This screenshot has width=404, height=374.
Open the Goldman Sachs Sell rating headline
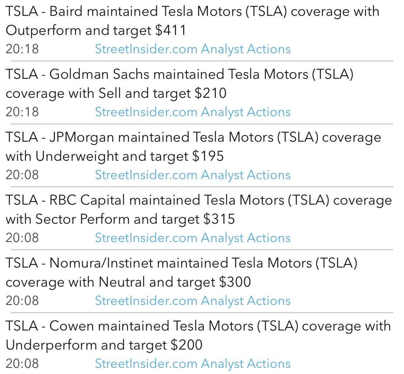[180, 84]
